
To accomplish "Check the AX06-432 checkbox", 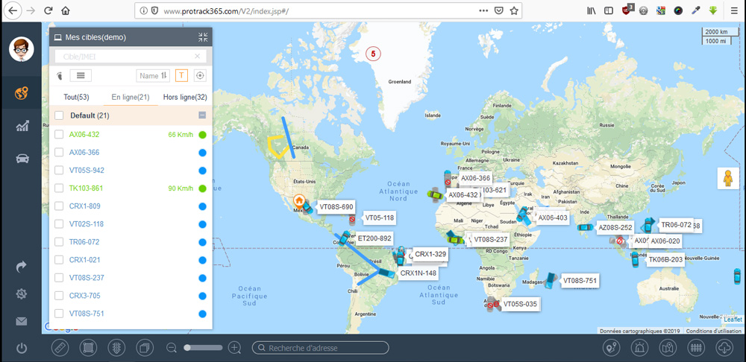I will pos(59,134).
